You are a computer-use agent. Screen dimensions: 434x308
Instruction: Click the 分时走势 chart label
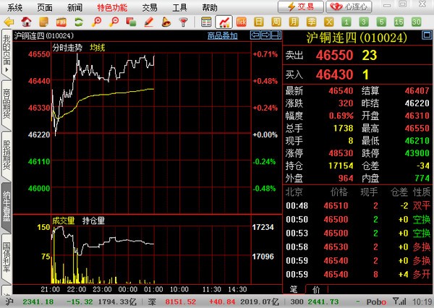[x=67, y=48]
